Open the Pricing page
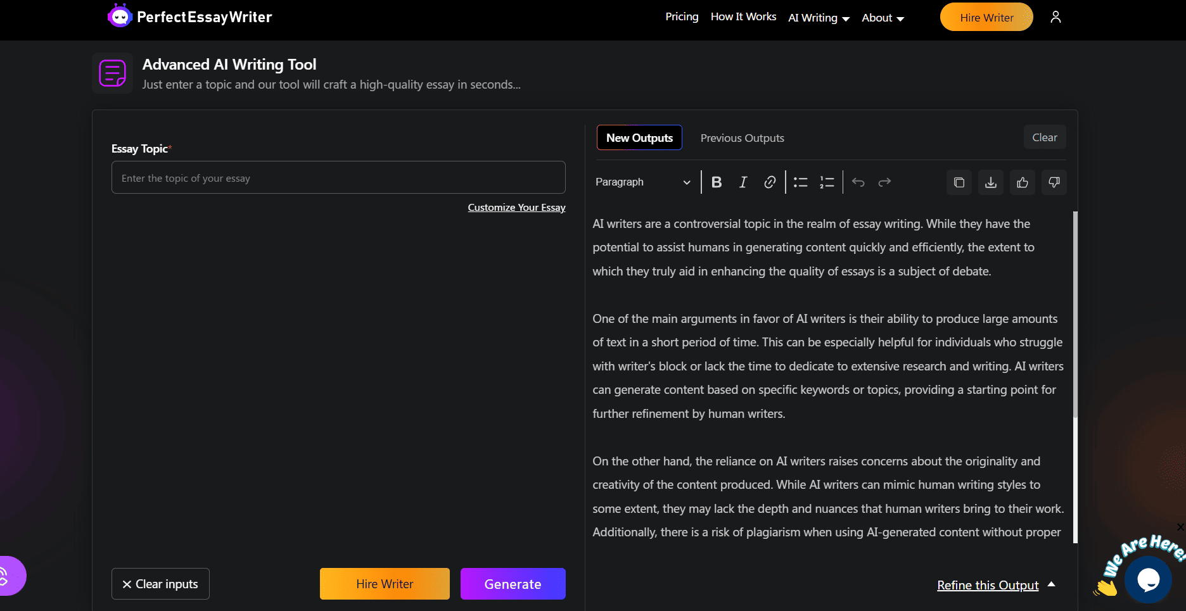The image size is (1186, 611). 682,17
